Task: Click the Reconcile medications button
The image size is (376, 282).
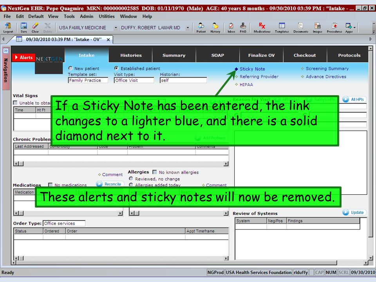Action: click(x=110, y=184)
